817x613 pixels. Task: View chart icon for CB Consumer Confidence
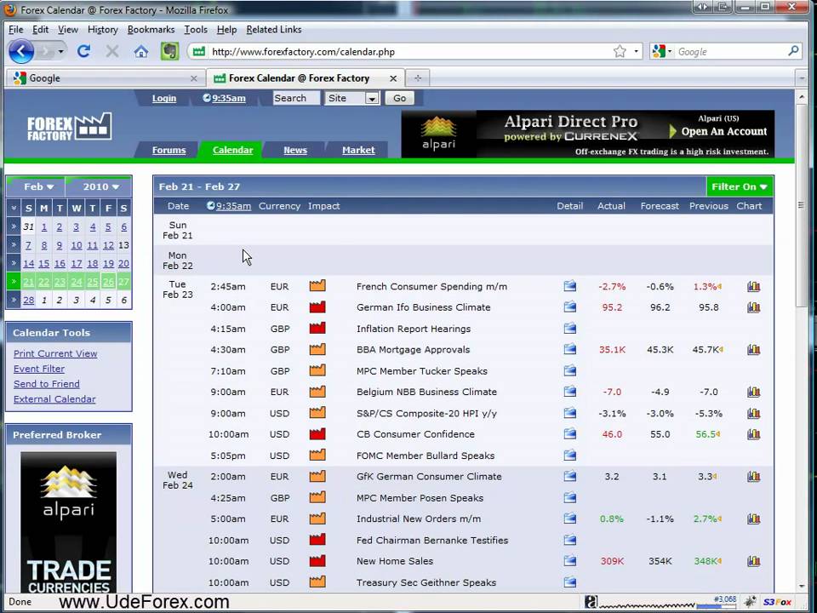[753, 433]
